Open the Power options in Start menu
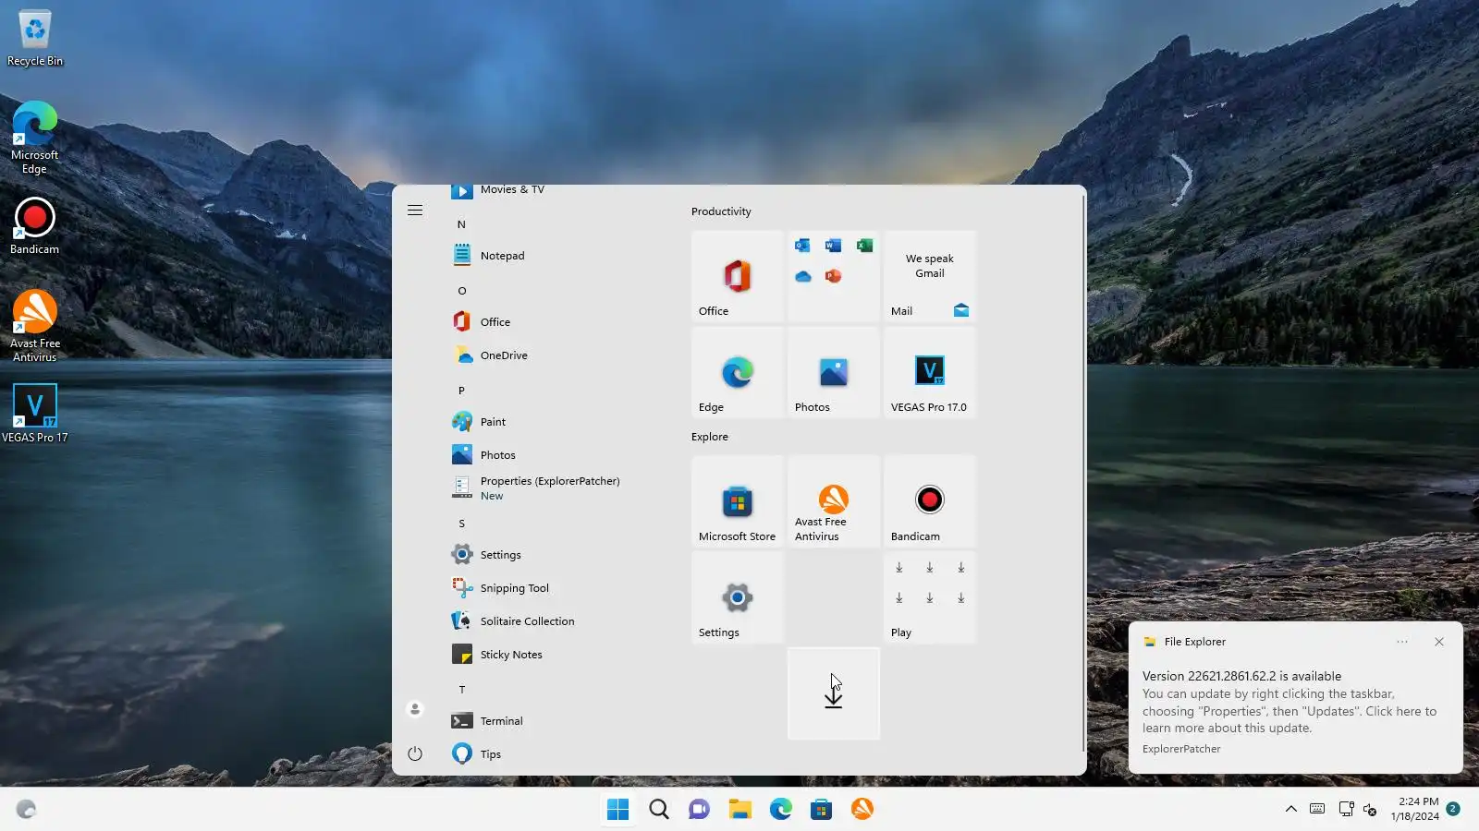This screenshot has height=831, width=1479. coord(415,753)
